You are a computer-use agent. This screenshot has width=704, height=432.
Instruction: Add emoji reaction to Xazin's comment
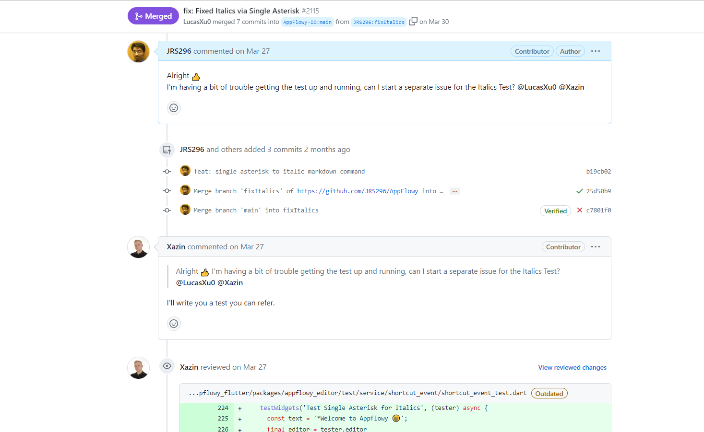(x=174, y=324)
